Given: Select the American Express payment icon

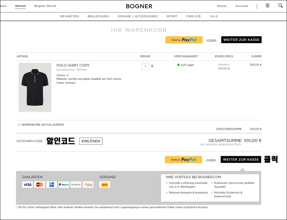Looking at the screenshot, I should point(52,184).
